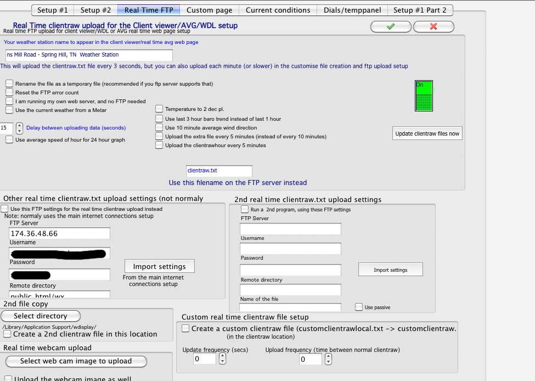
Task: Click the 2nd upload Remote directory field
Action: 290,290
